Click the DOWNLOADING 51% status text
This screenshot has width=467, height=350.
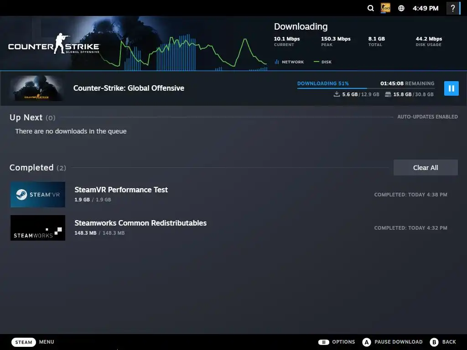pos(323,83)
